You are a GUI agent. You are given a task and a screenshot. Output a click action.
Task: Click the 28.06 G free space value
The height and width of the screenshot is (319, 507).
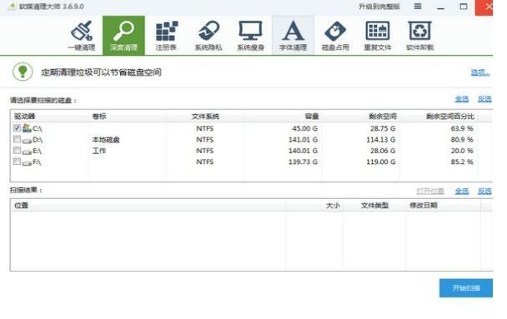point(383,151)
